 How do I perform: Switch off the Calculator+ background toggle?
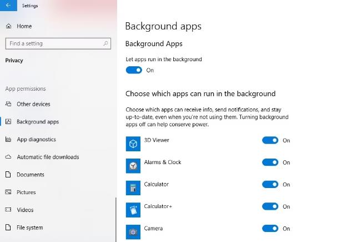pyautogui.click(x=270, y=206)
